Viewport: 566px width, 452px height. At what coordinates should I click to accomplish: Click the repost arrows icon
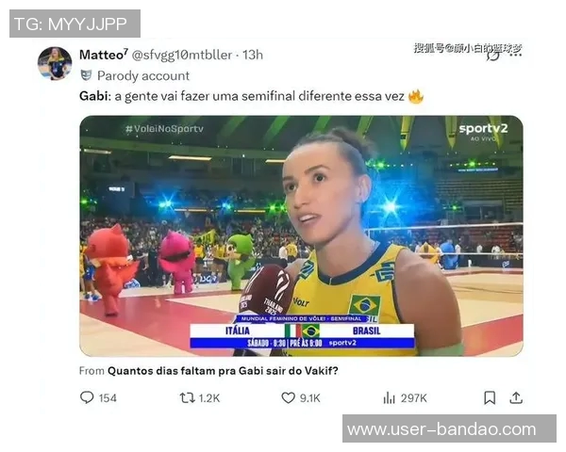(188, 398)
